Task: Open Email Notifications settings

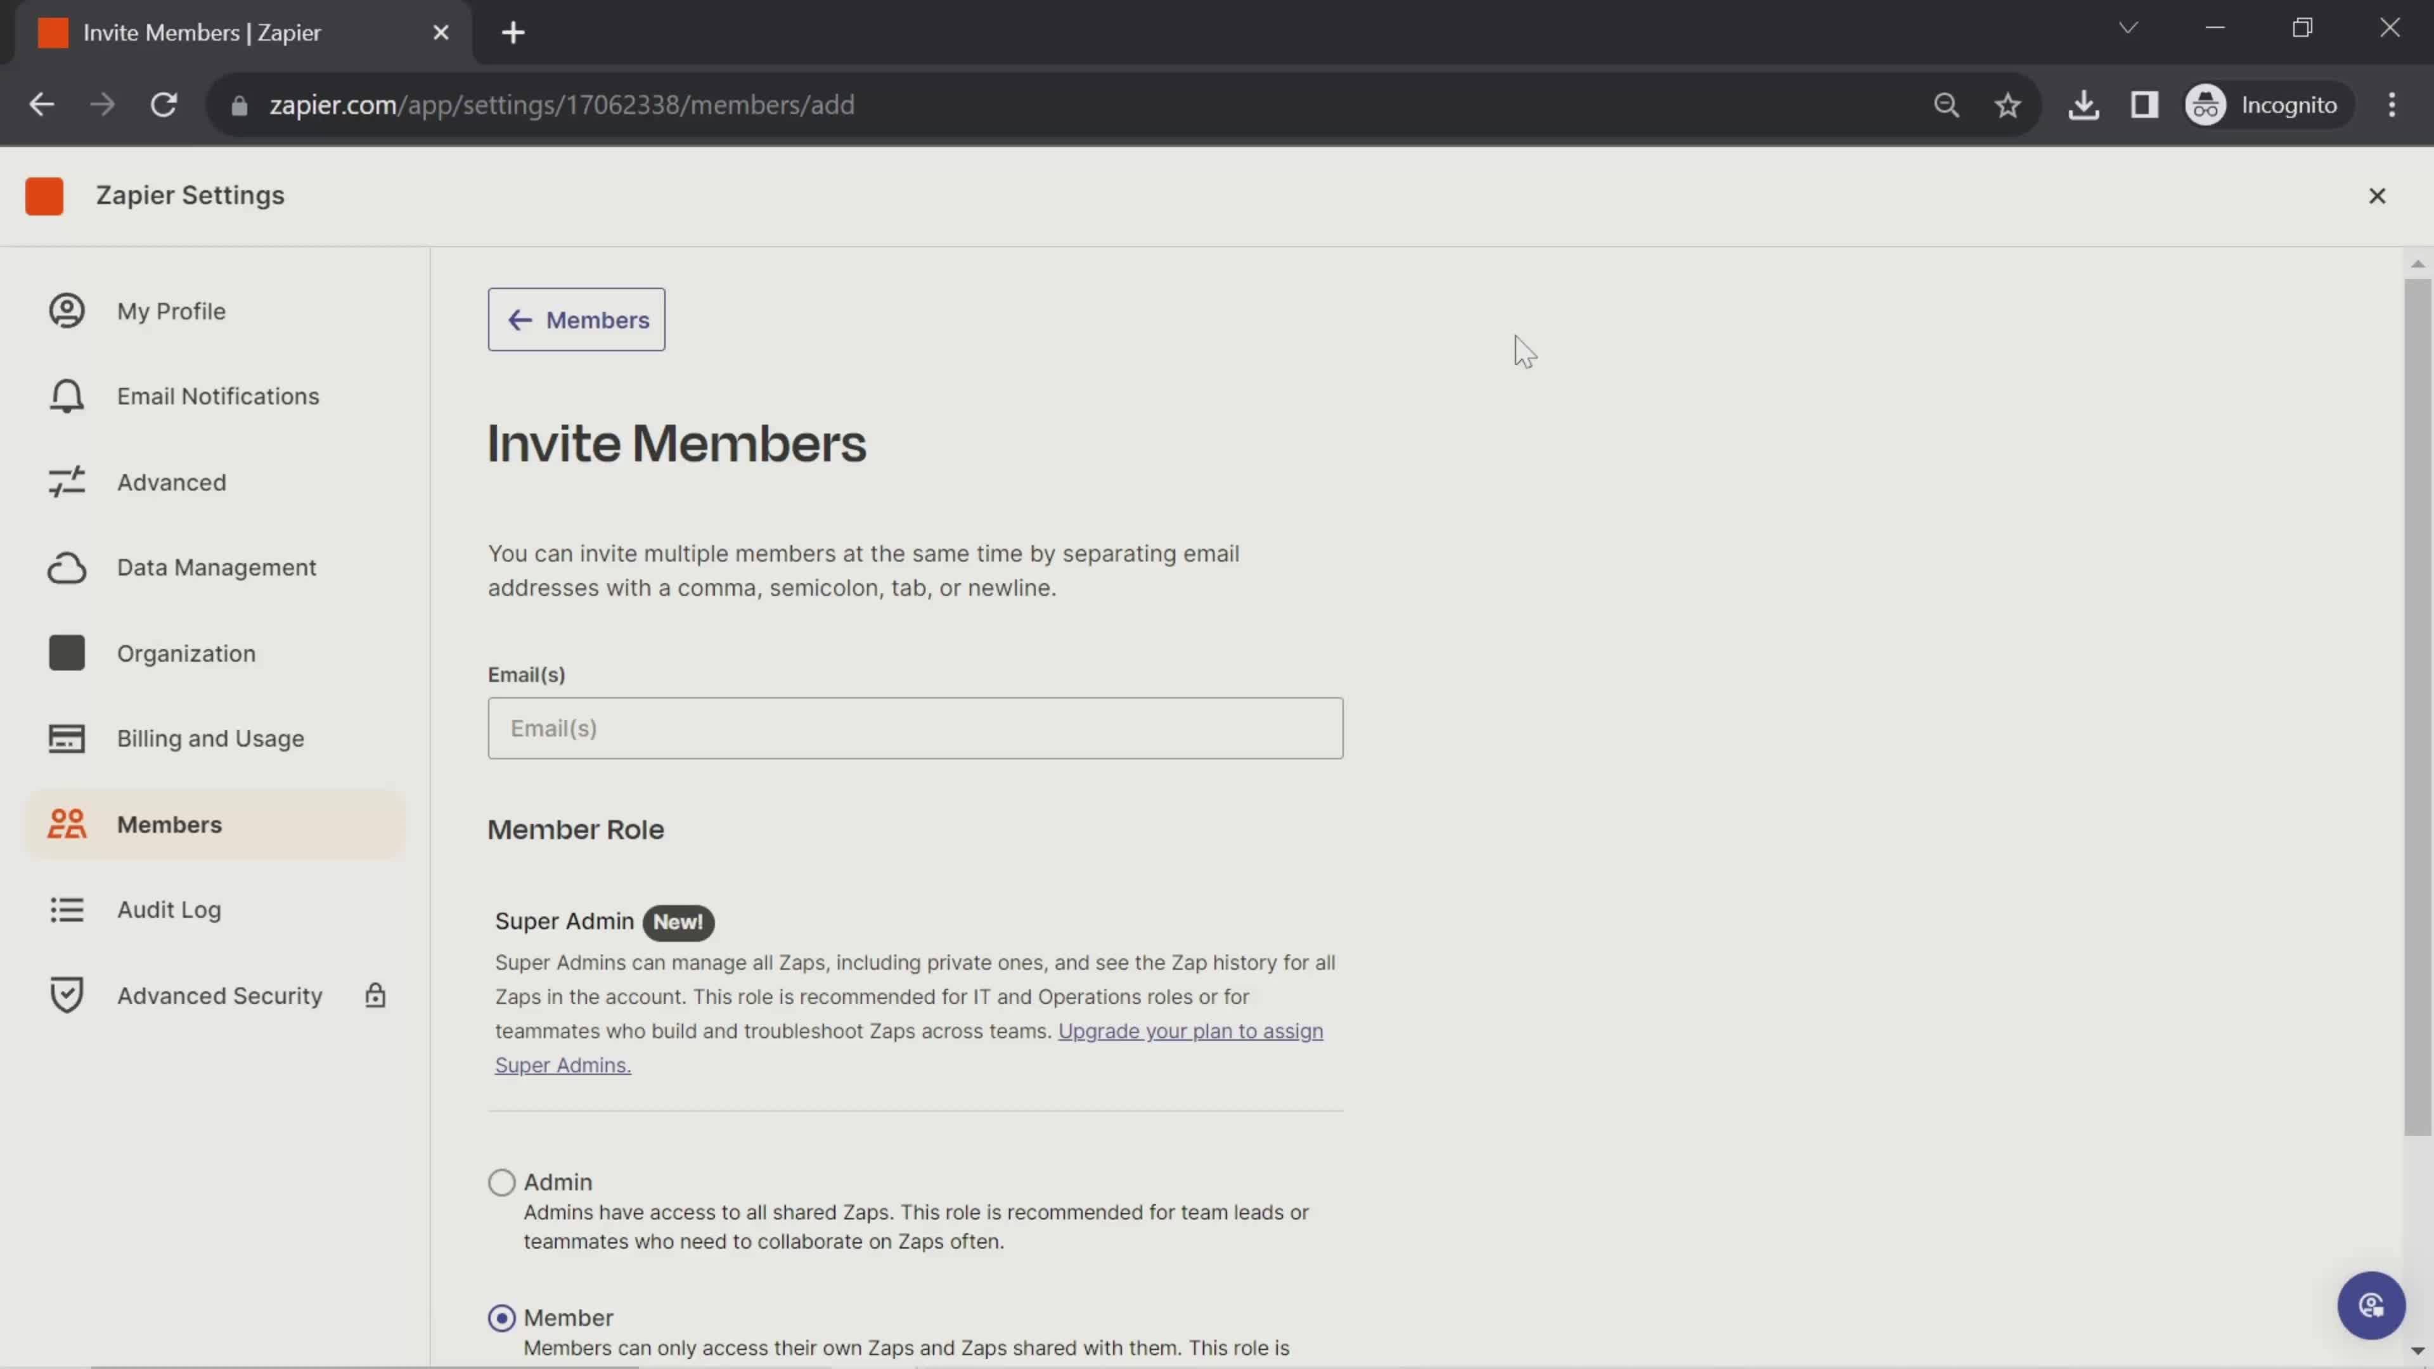Action: coord(219,396)
